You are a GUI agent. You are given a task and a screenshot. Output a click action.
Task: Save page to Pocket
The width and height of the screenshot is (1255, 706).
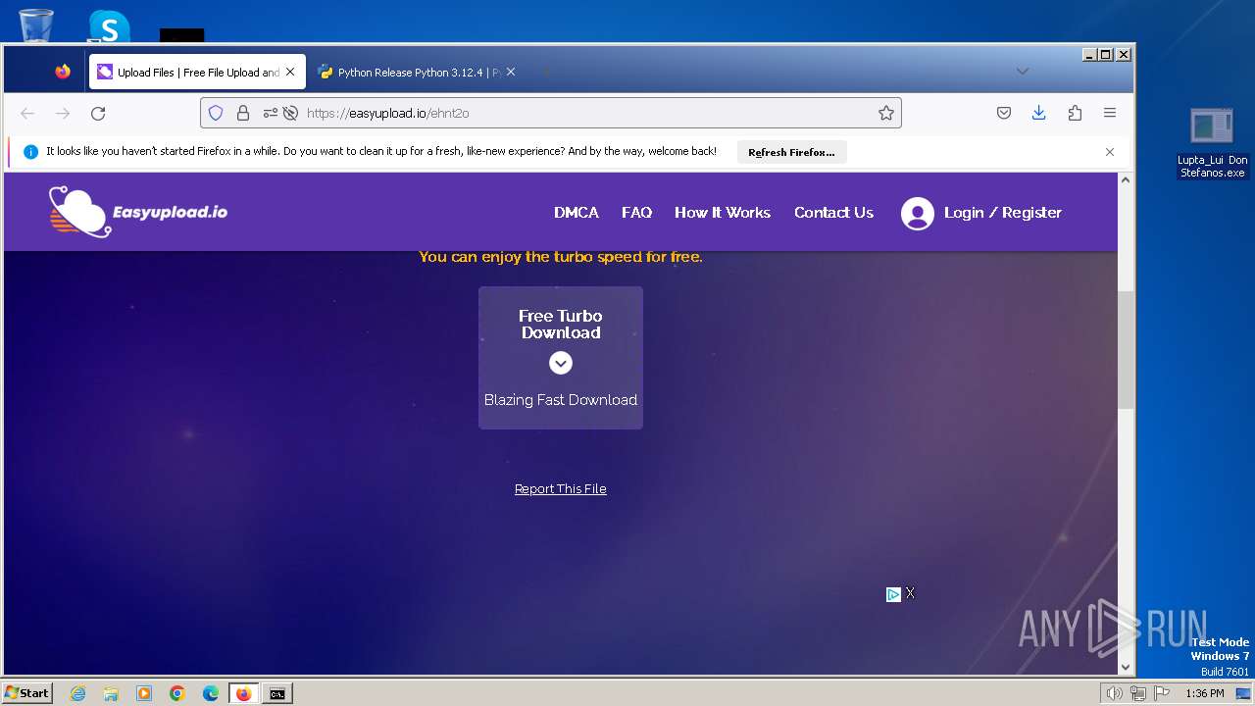pyautogui.click(x=1004, y=113)
